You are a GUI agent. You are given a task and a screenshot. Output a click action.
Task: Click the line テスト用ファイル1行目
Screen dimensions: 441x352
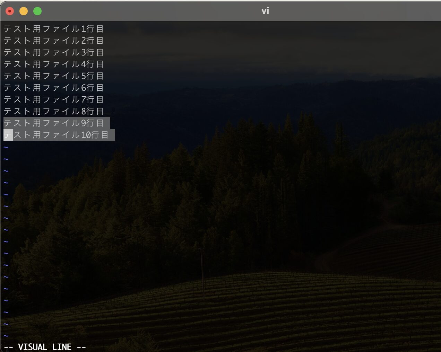(x=54, y=29)
